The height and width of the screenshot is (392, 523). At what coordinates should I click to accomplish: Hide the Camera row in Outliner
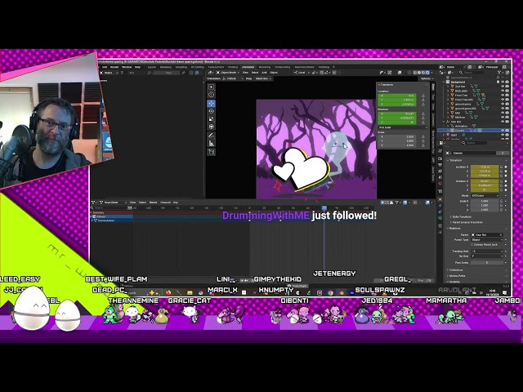[503, 131]
